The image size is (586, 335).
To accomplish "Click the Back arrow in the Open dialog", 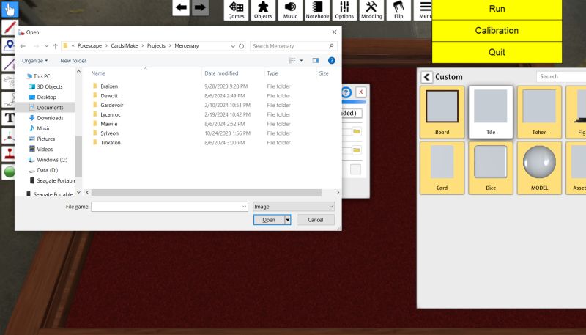I will tap(23, 46).
